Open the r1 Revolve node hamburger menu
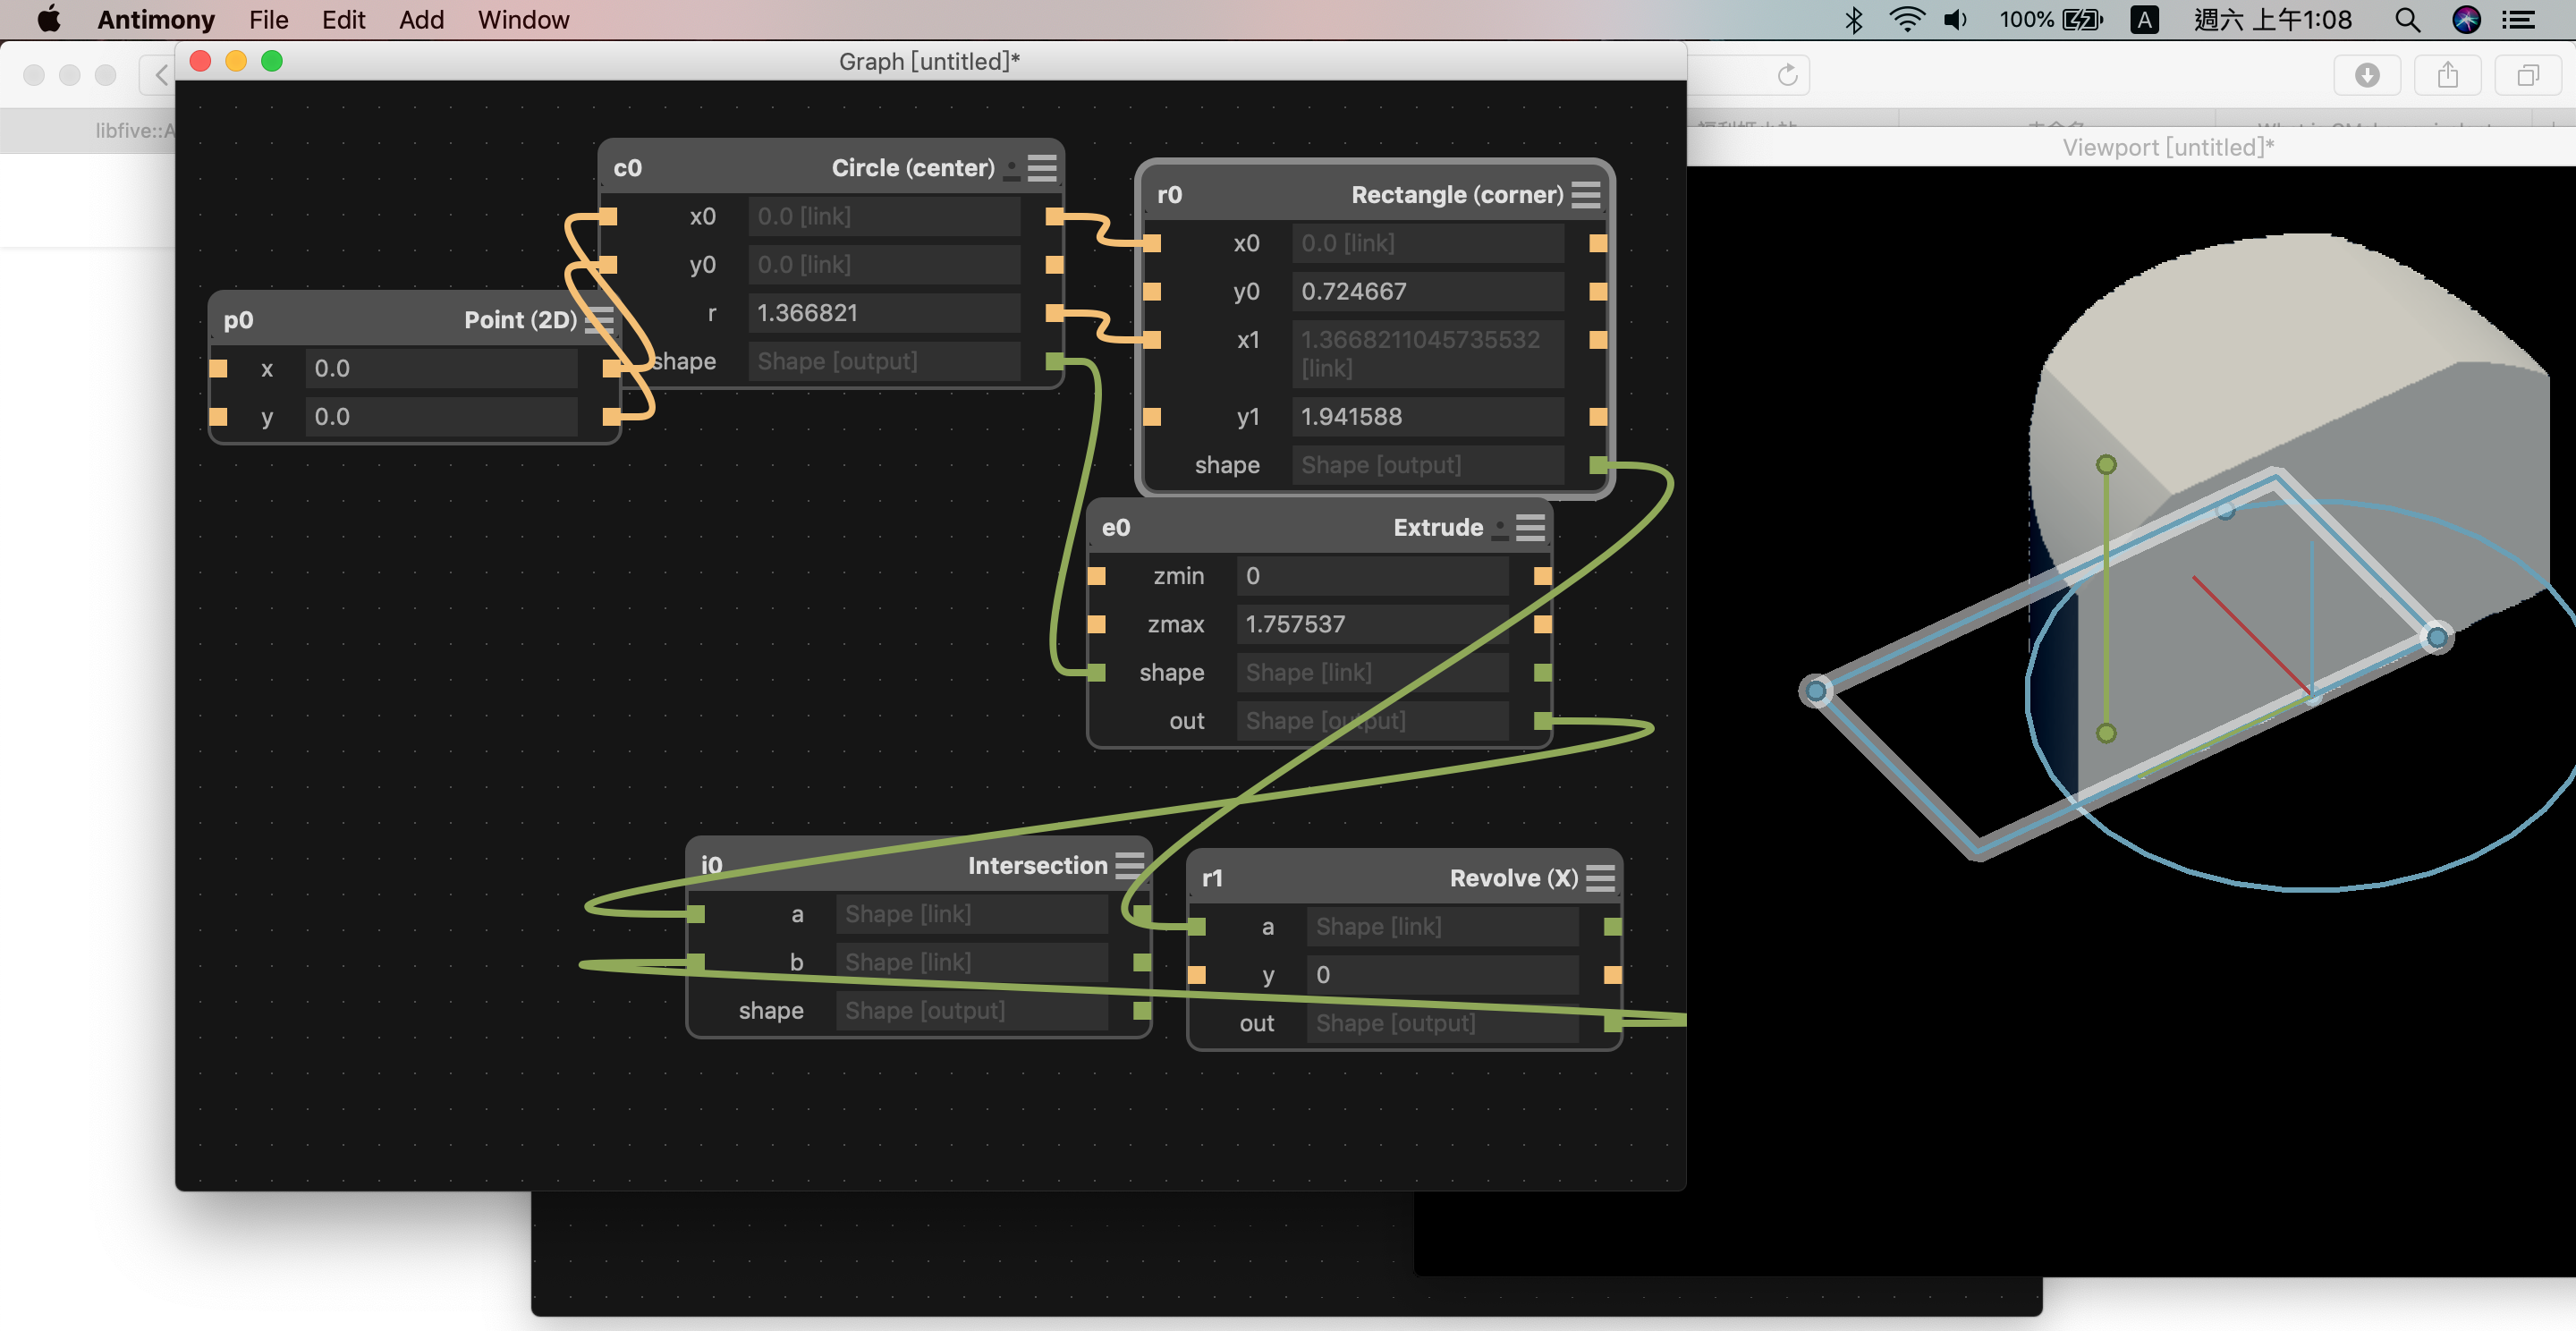This screenshot has height=1331, width=2576. click(1599, 878)
